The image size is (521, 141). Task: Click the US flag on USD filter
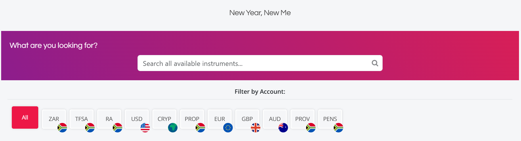tap(145, 128)
